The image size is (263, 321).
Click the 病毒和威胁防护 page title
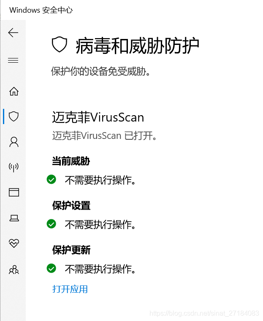coord(137,46)
